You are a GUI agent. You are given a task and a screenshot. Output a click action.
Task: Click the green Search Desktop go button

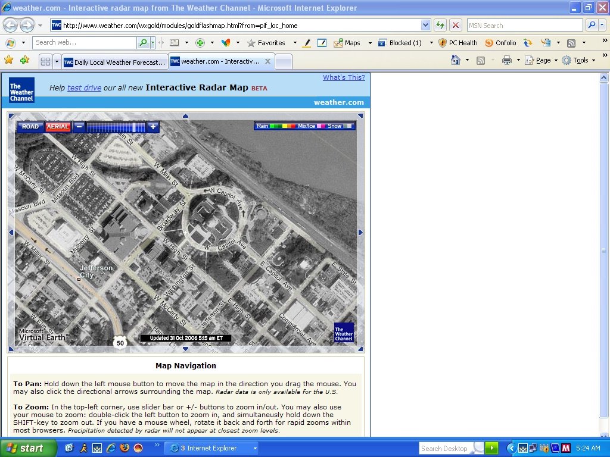click(491, 448)
